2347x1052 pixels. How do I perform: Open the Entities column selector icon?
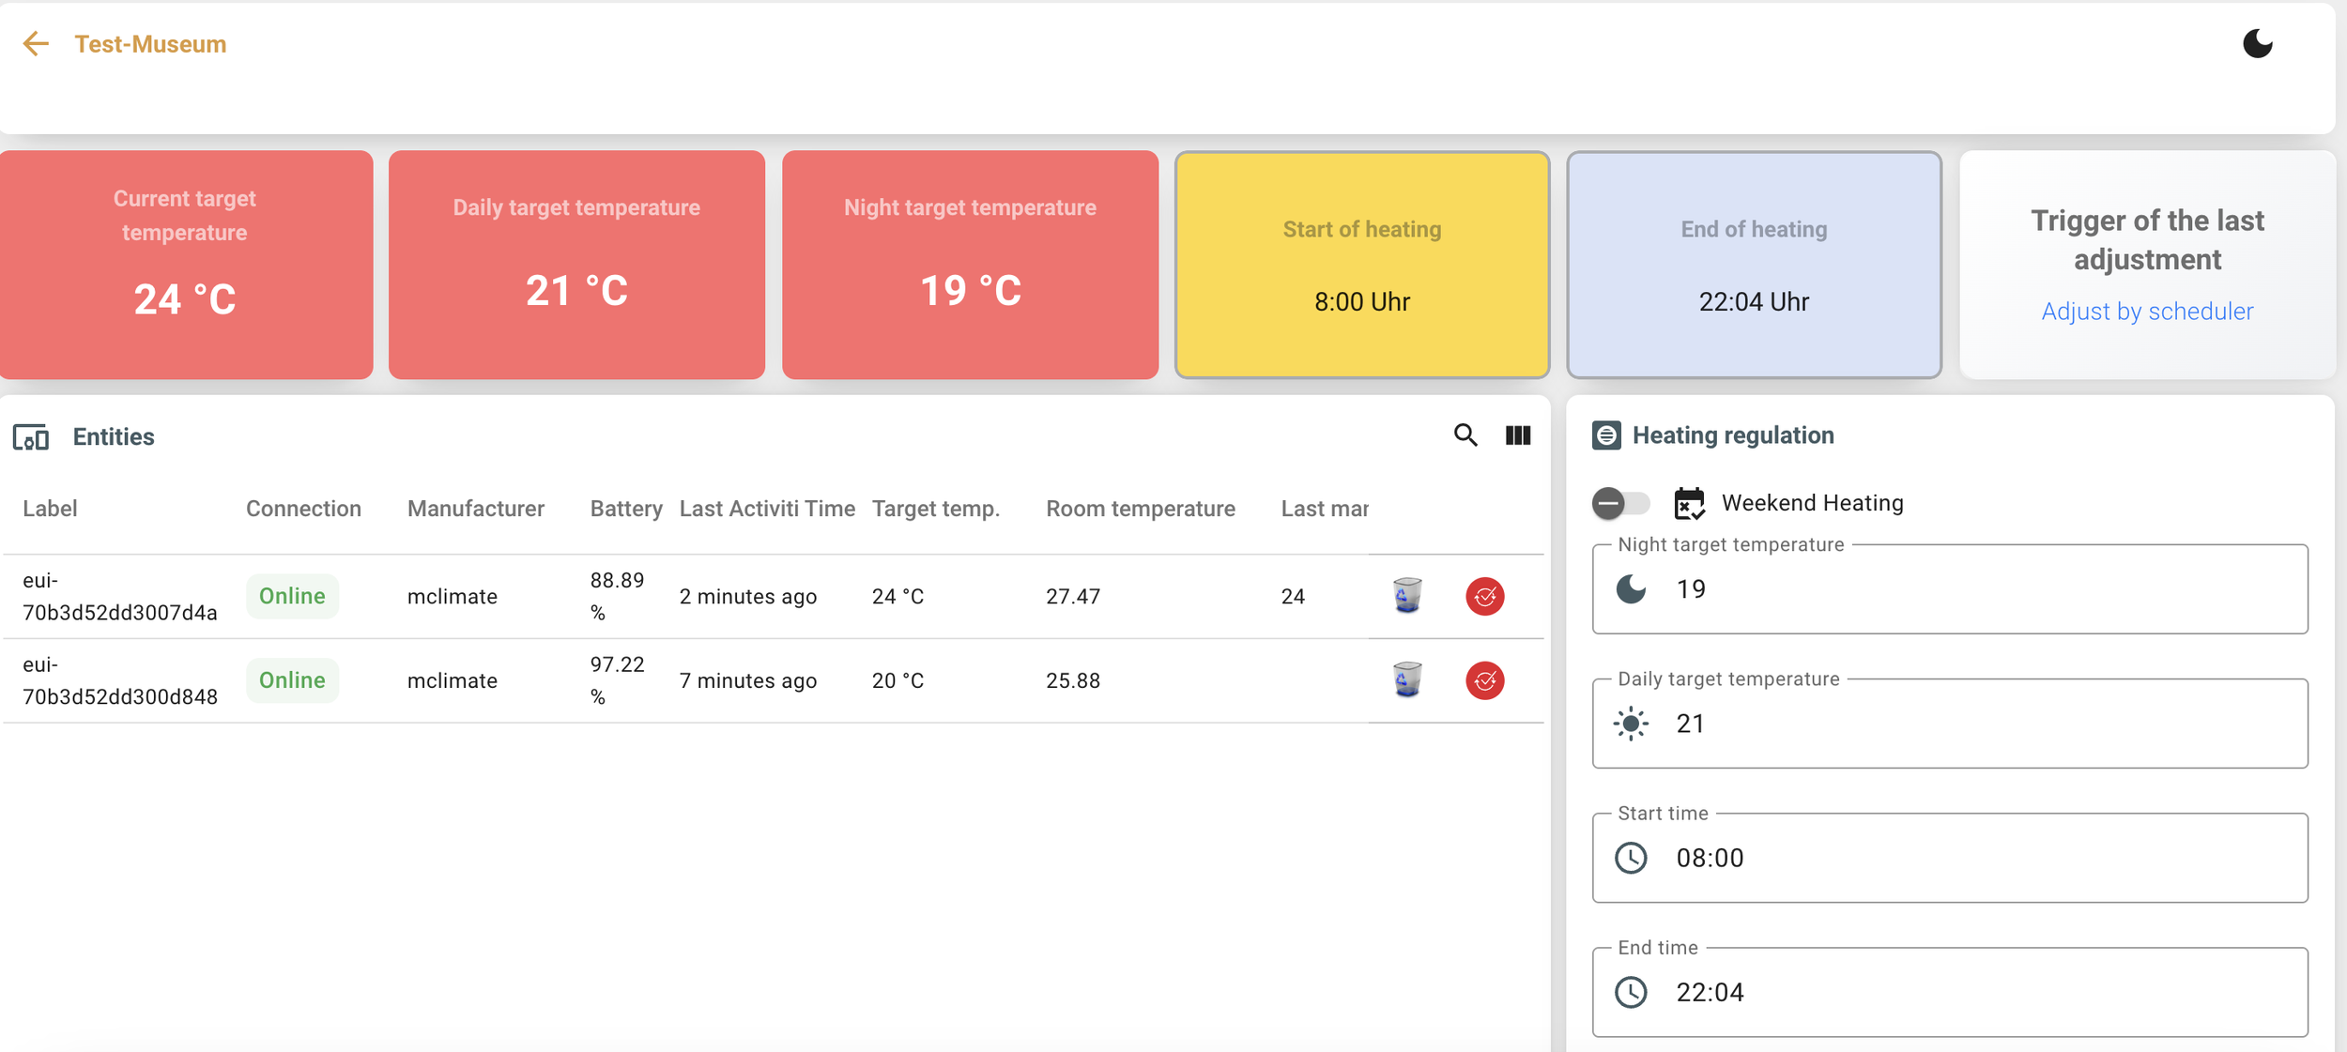pyautogui.click(x=1517, y=435)
